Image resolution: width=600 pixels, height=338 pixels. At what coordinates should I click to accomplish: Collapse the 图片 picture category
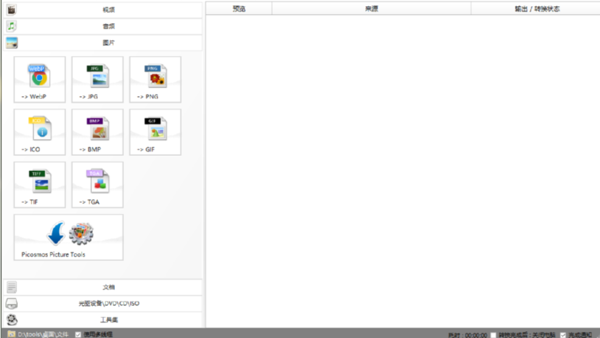coord(103,43)
